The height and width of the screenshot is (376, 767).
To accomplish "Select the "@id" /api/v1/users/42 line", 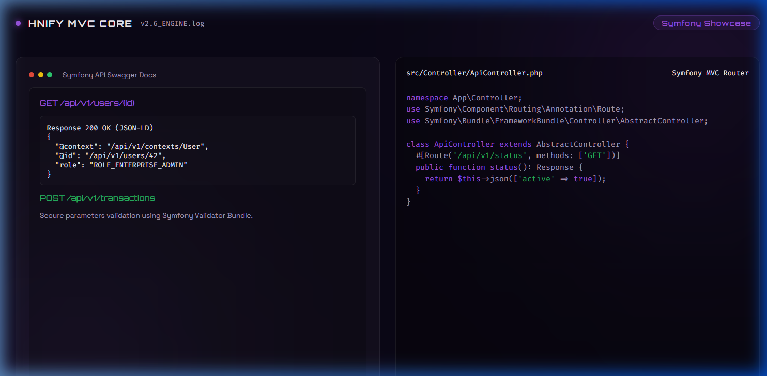I will 111,156.
